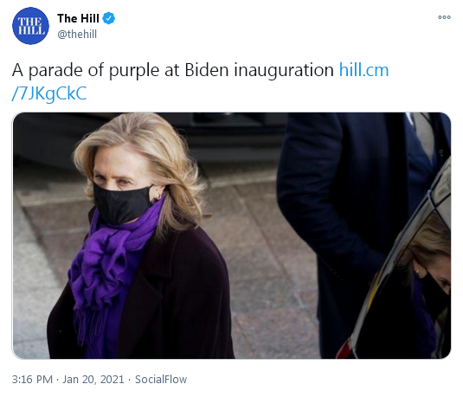
Task: Click the tweet text about parade of purple
Action: [173, 71]
